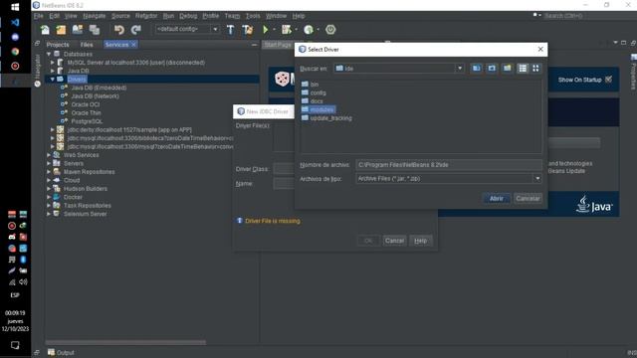Open the Archivos de tipo dropdown
The image size is (637, 358).
pos(537,179)
